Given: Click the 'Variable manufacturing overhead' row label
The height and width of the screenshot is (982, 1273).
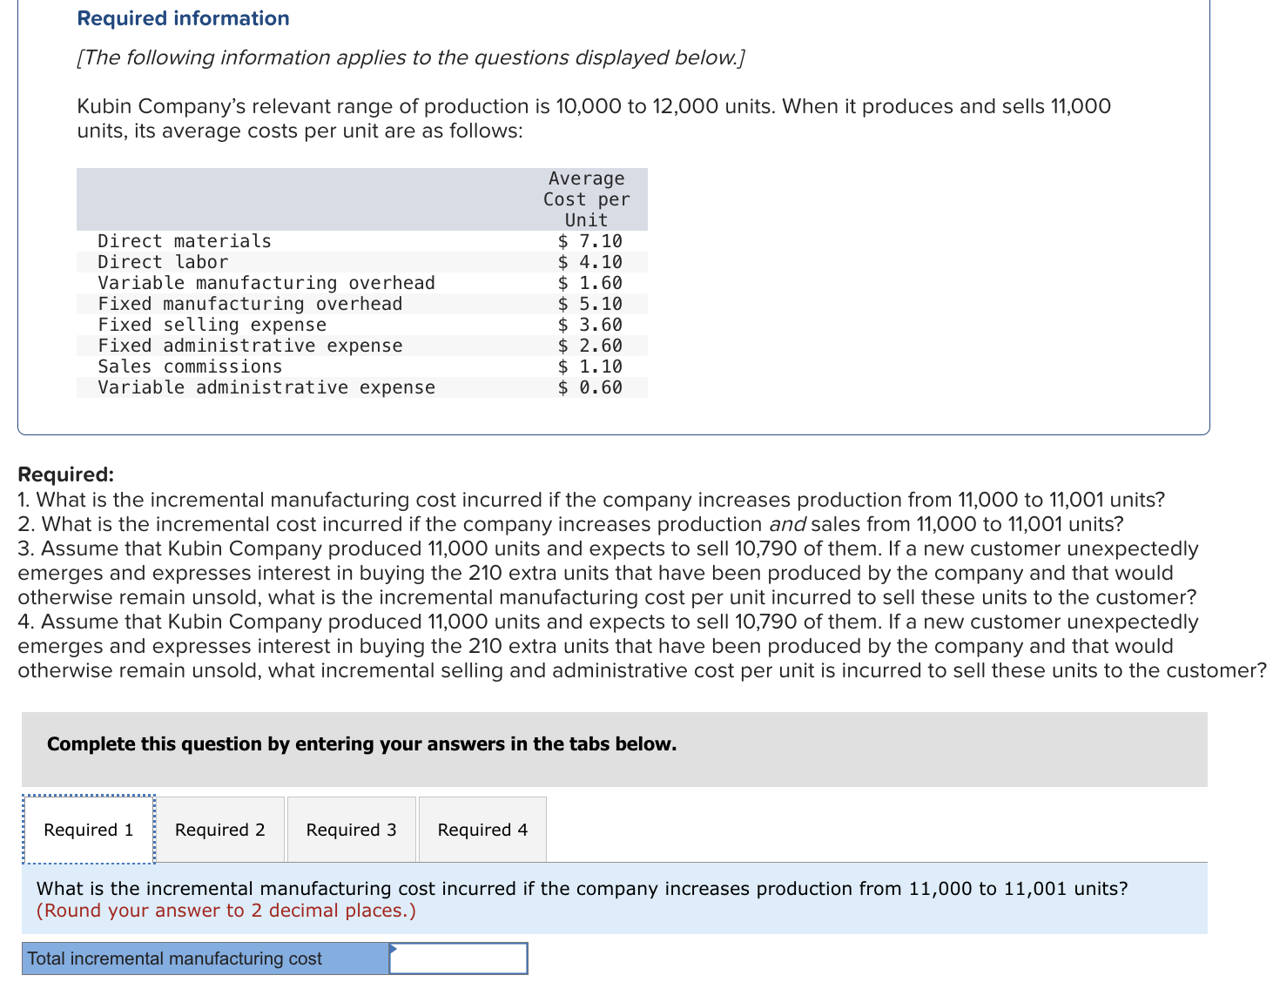Looking at the screenshot, I should tap(266, 283).
